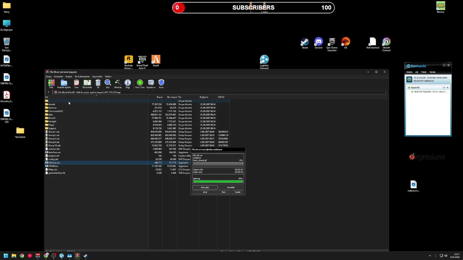Click the Duraklat pause button
This screenshot has height=260, width=463.
231,187
